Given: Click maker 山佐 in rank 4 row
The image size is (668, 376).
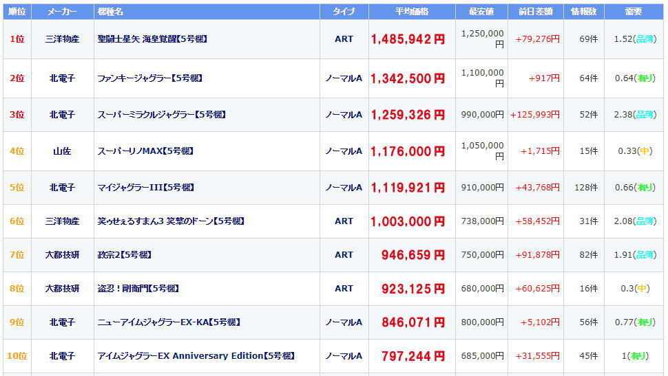Looking at the screenshot, I should pyautogui.click(x=62, y=151).
